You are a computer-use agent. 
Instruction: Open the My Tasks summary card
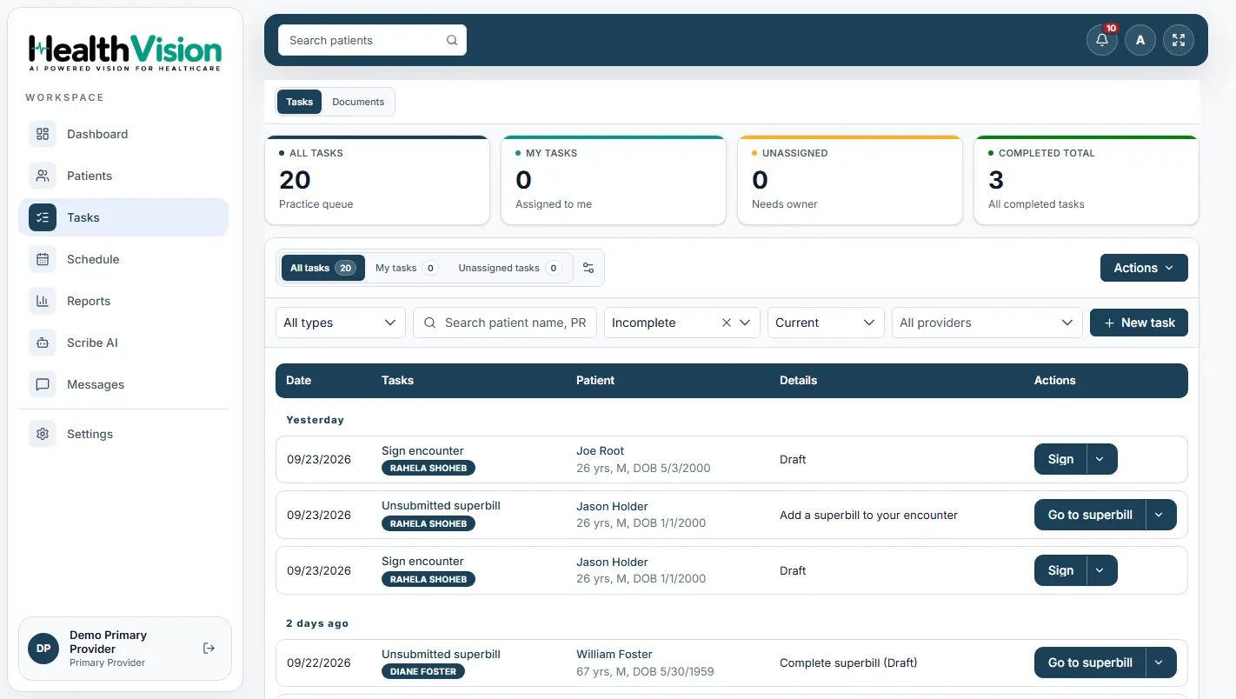614,180
